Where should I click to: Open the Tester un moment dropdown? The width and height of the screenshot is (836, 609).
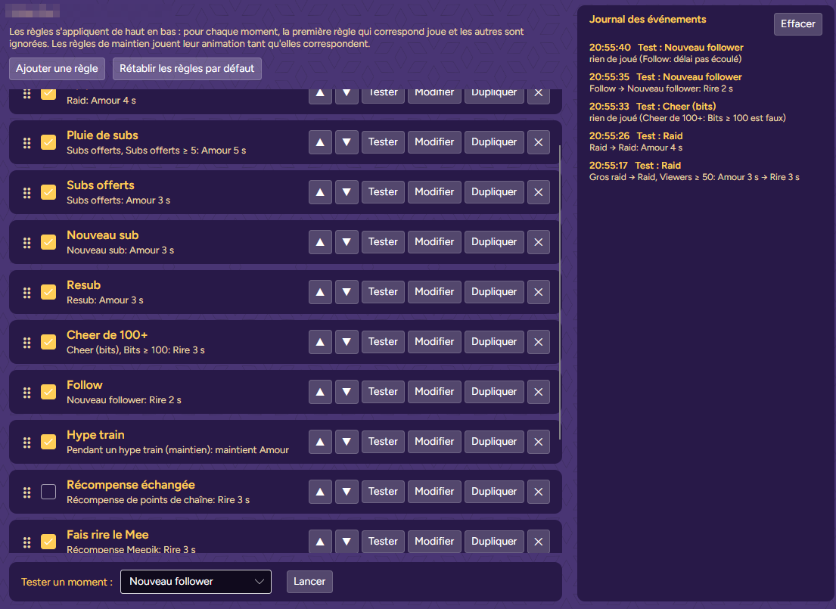point(196,582)
